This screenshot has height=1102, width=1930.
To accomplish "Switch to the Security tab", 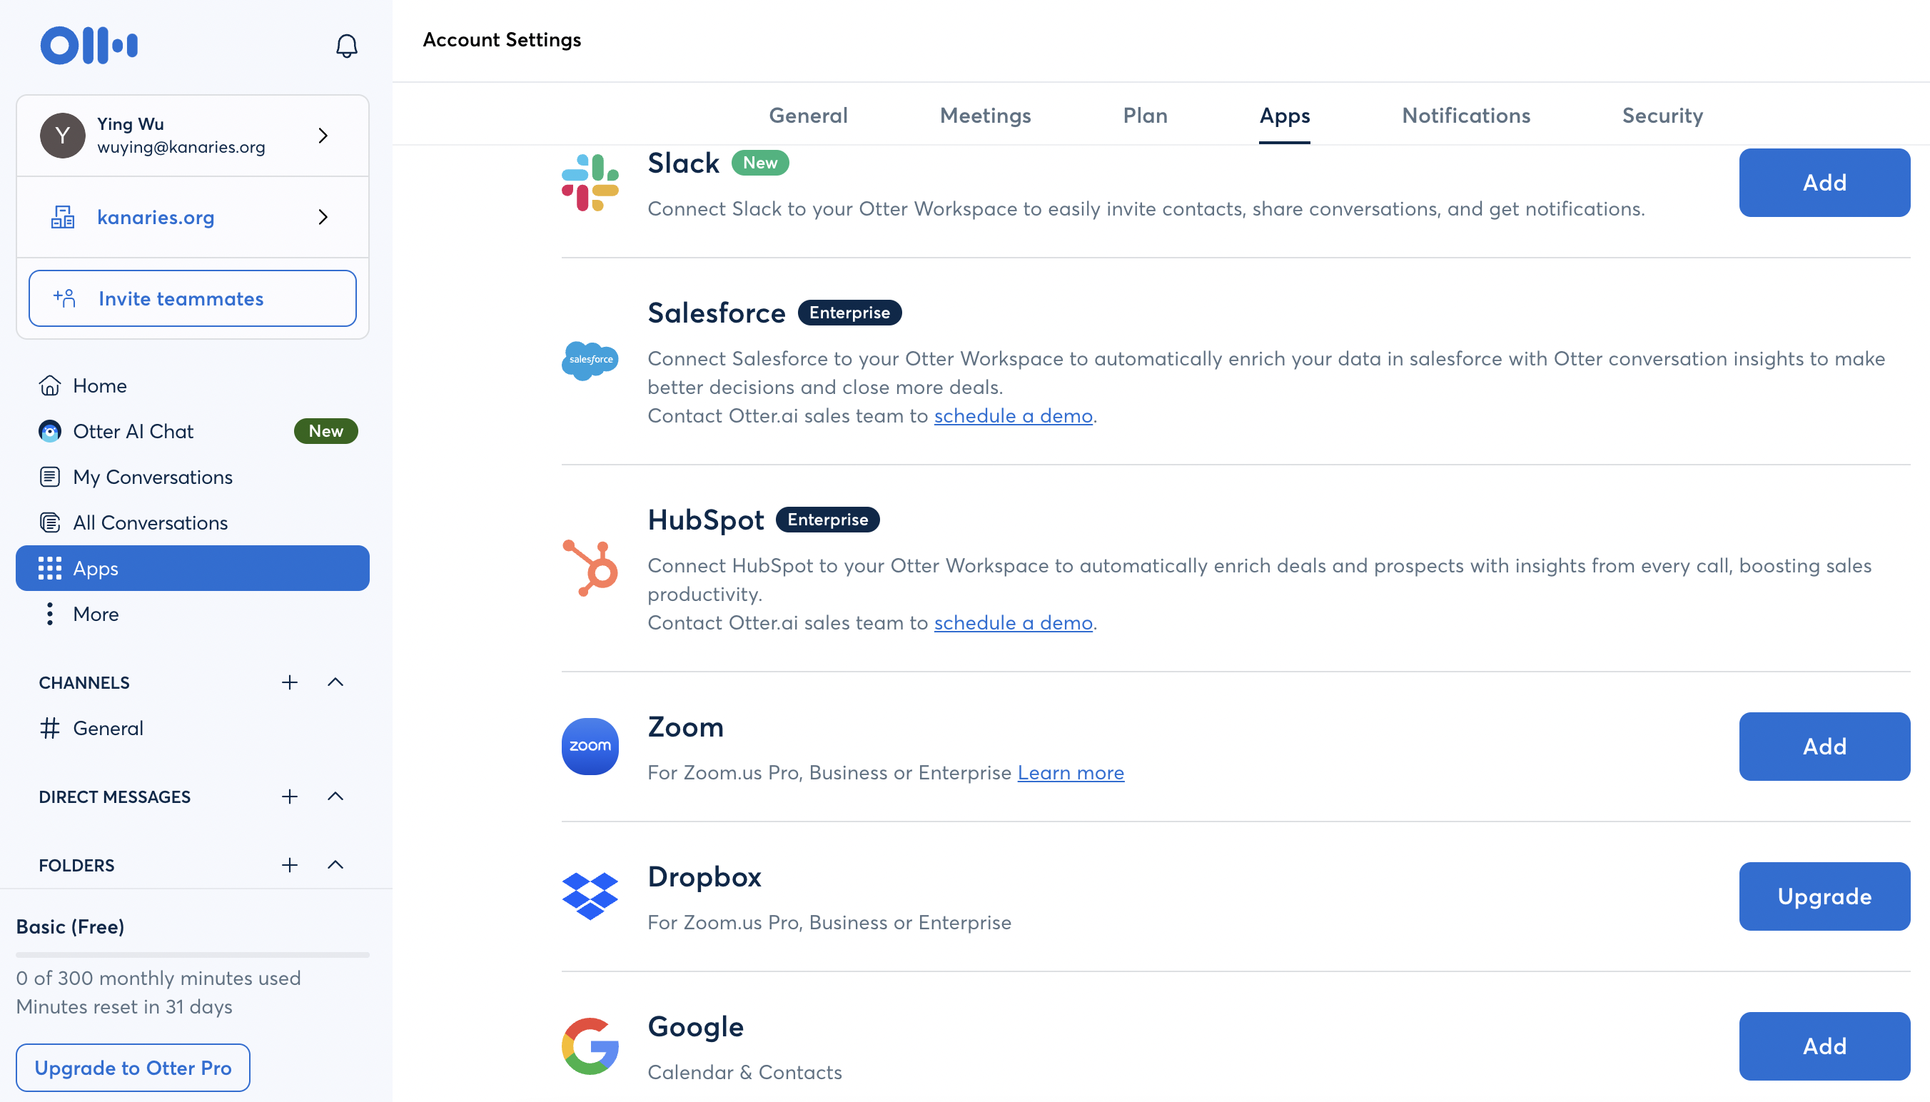I will pos(1662,116).
